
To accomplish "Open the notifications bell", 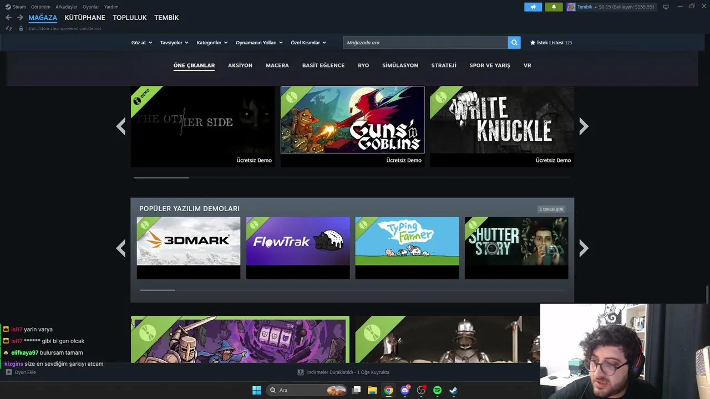I will point(554,7).
